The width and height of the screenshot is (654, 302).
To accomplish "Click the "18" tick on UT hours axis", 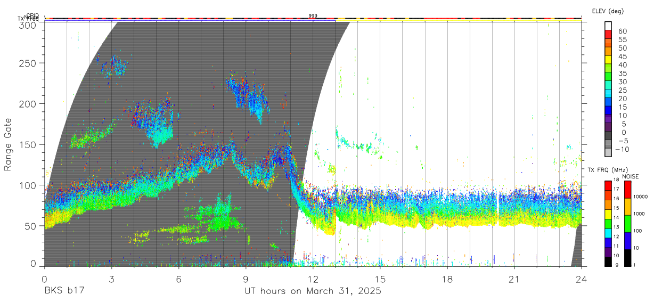I will (x=447, y=280).
